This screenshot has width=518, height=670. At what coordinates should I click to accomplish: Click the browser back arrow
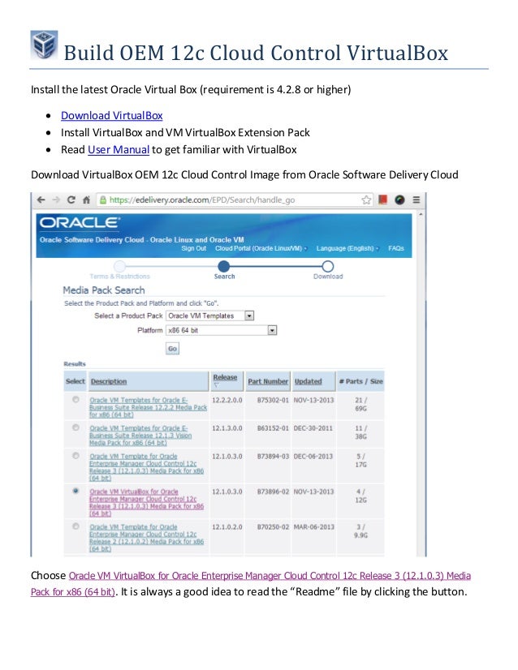41,200
